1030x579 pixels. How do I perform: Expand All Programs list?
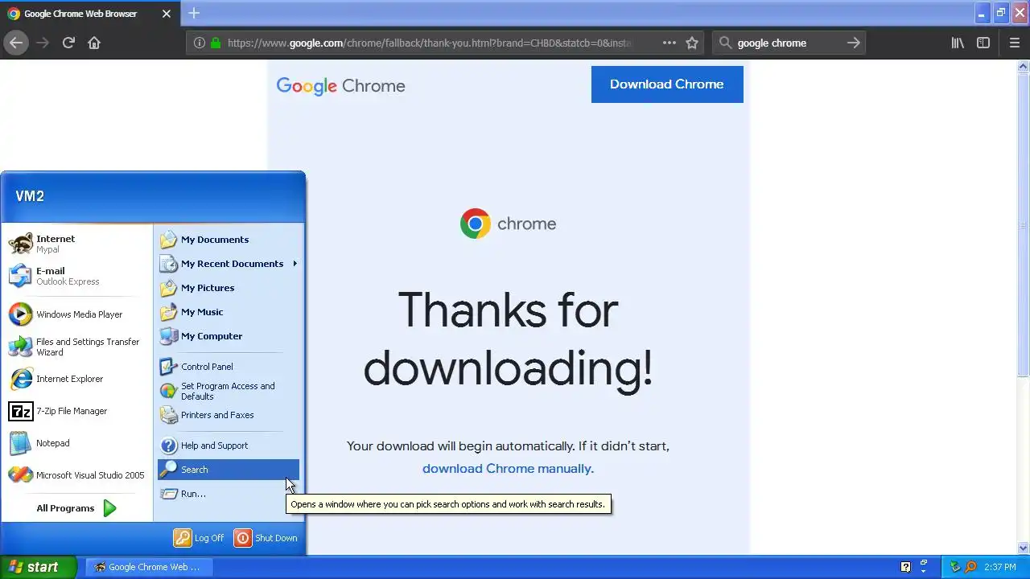(x=76, y=508)
